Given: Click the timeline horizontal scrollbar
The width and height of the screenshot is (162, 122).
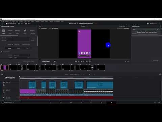Looking at the screenshot, I should tap(55, 101).
